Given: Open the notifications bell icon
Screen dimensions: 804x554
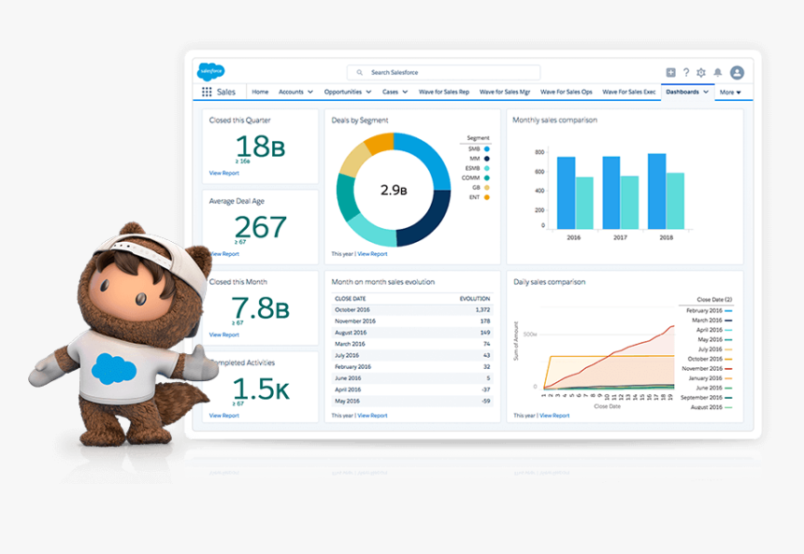Looking at the screenshot, I should pyautogui.click(x=718, y=72).
